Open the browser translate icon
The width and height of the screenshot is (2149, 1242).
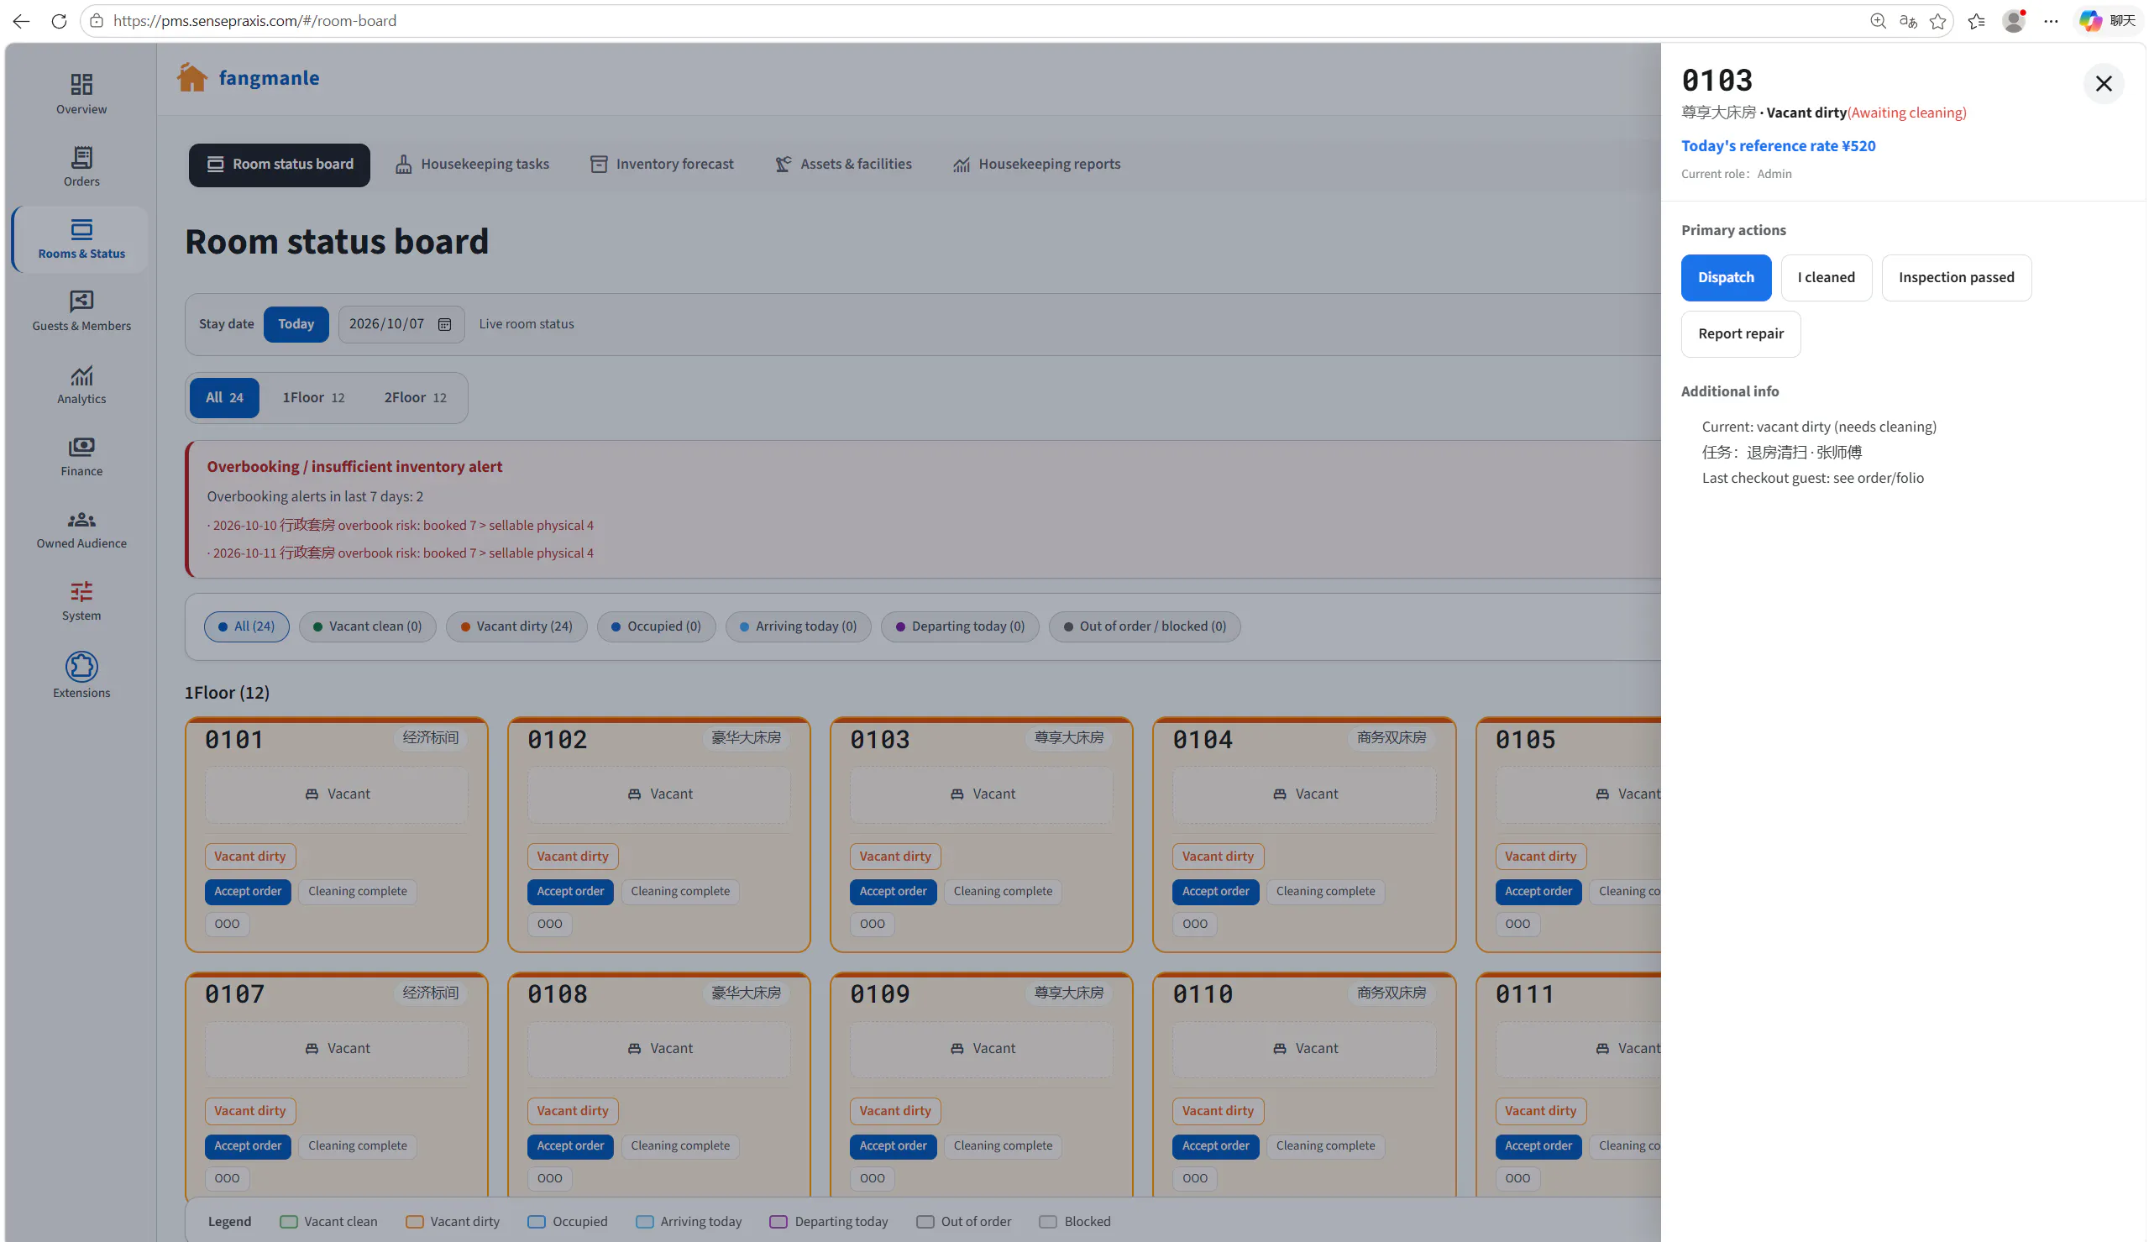coord(1908,20)
